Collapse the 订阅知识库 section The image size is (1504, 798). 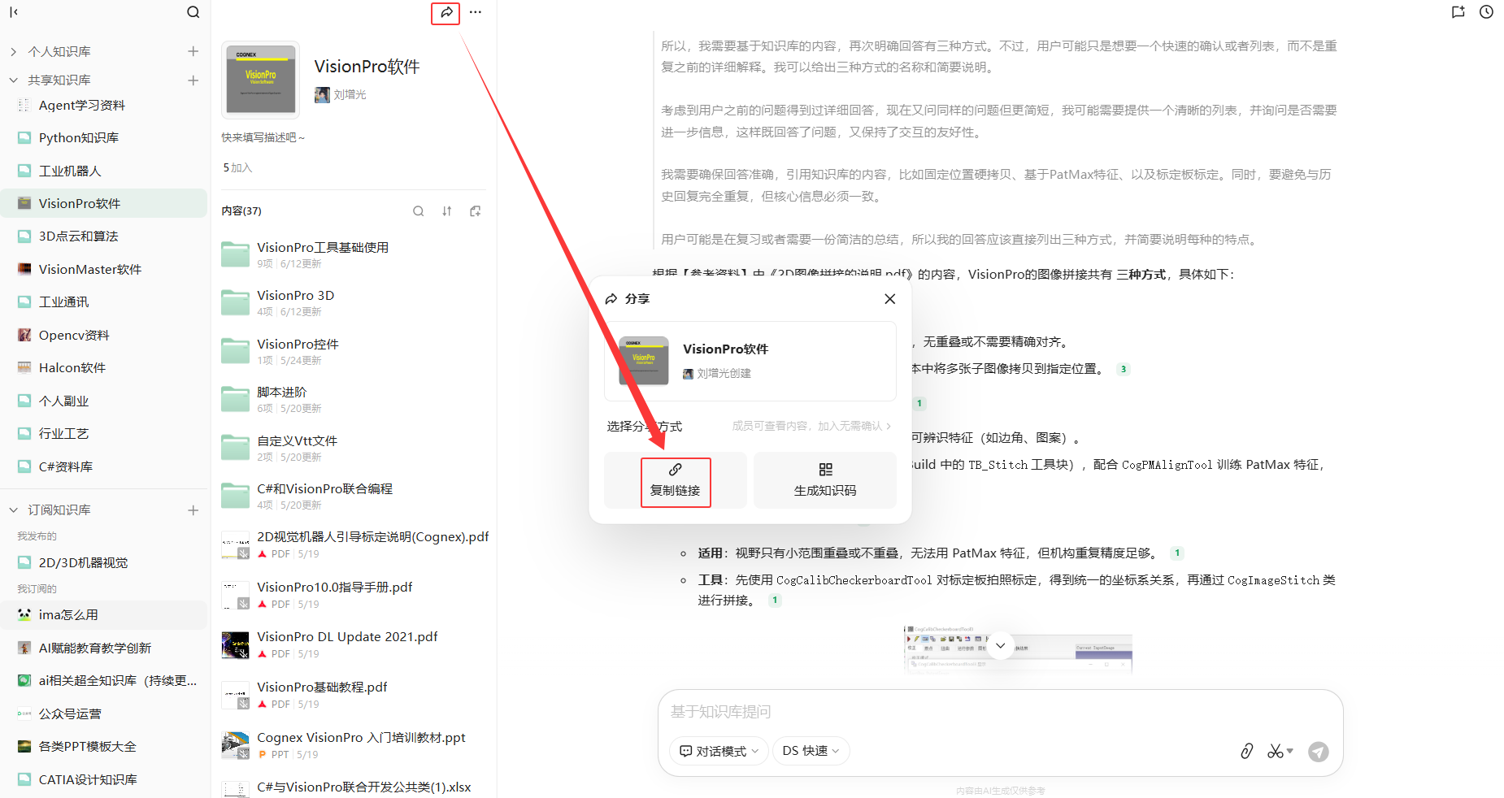13,510
